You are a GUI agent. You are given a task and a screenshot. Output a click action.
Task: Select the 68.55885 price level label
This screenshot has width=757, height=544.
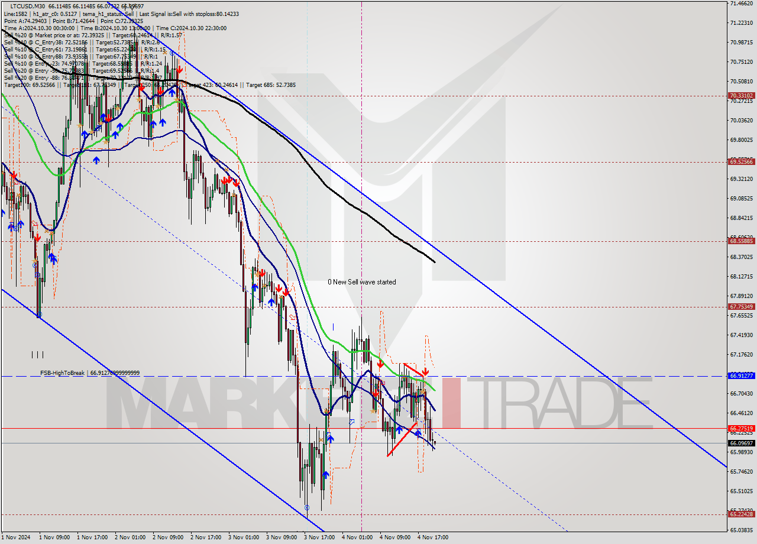741,241
